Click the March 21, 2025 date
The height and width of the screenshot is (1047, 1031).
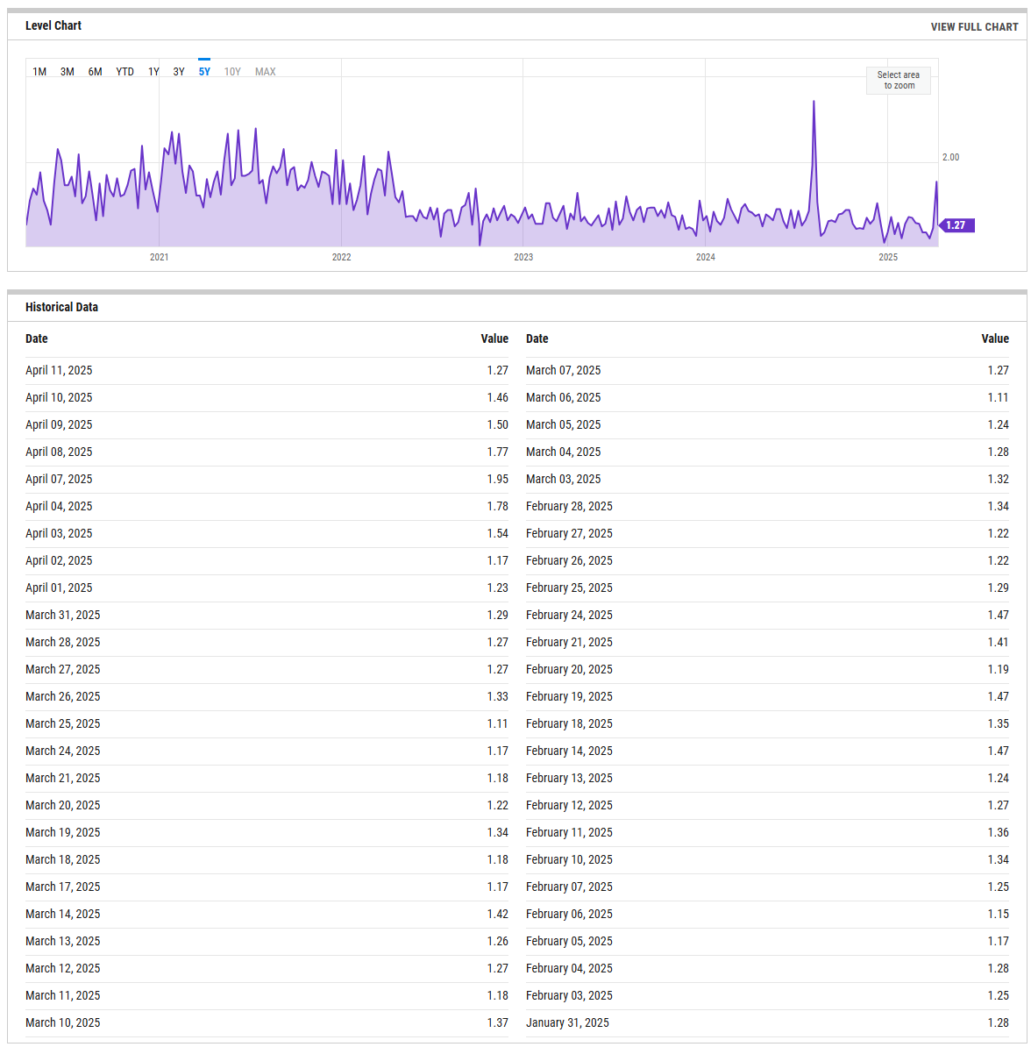click(x=63, y=778)
